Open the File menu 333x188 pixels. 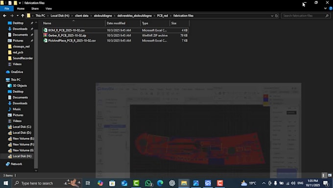point(7,8)
